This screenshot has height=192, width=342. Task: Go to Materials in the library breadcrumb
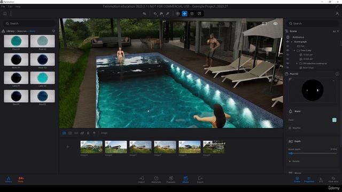click(22, 31)
